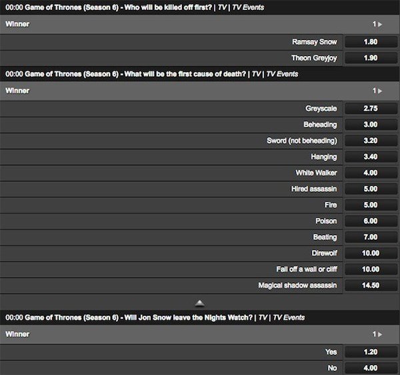
Task: Click the Beheading label
Action: [x=320, y=125]
